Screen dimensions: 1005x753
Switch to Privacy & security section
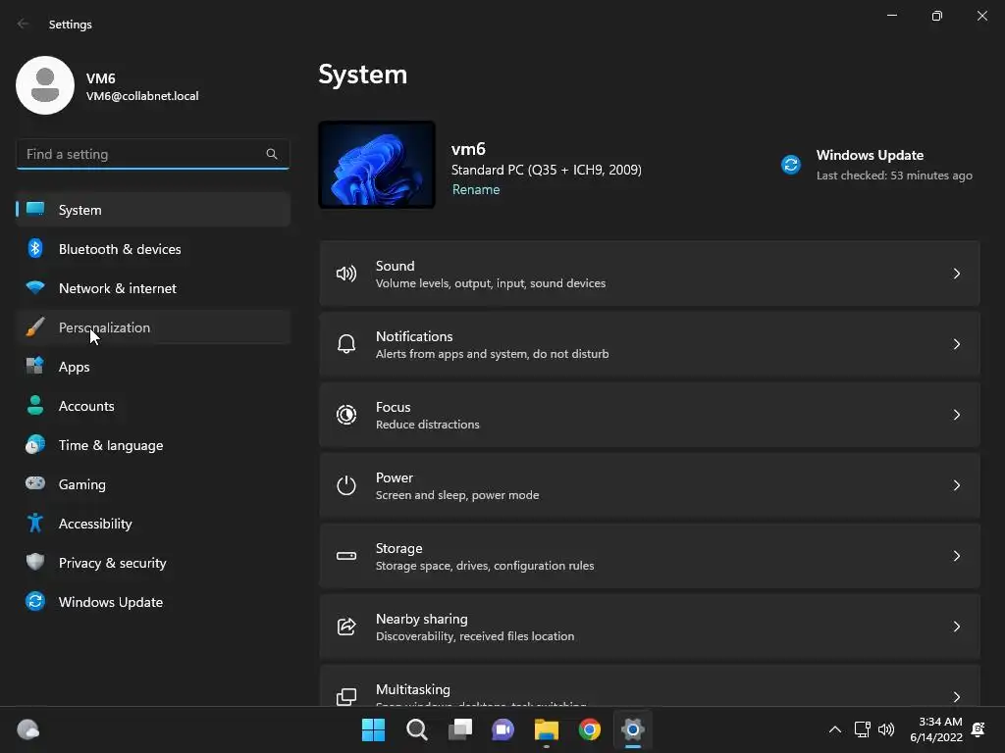(153, 562)
